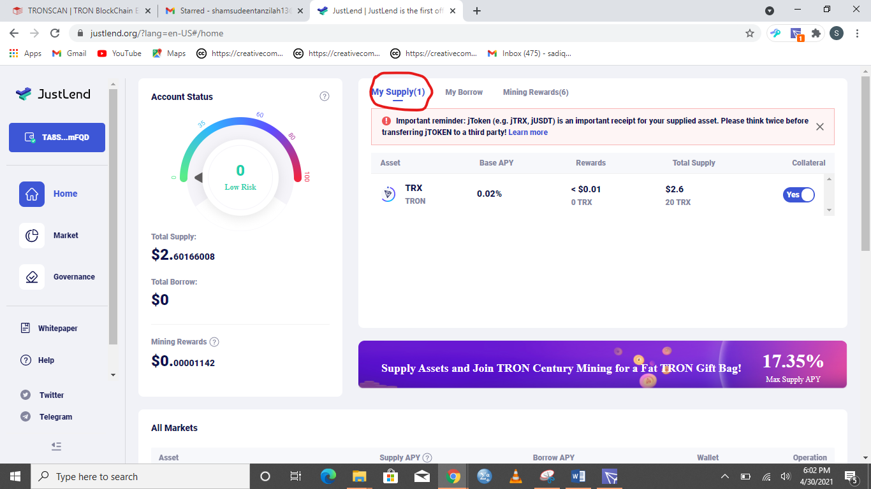This screenshot has width=871, height=489.
Task: Click the address bar URL field
Action: coord(408,33)
